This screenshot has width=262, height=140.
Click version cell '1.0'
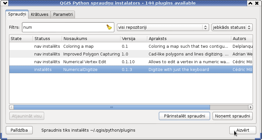coord(125,54)
